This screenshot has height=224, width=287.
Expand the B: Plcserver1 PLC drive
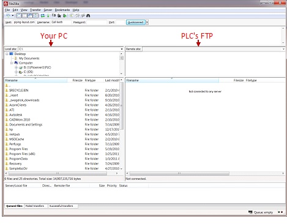click(x=16, y=67)
